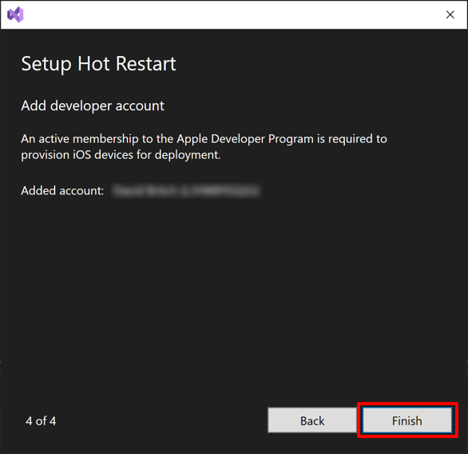Click the Visual Studio logo icon
The image size is (468, 454).
point(15,14)
